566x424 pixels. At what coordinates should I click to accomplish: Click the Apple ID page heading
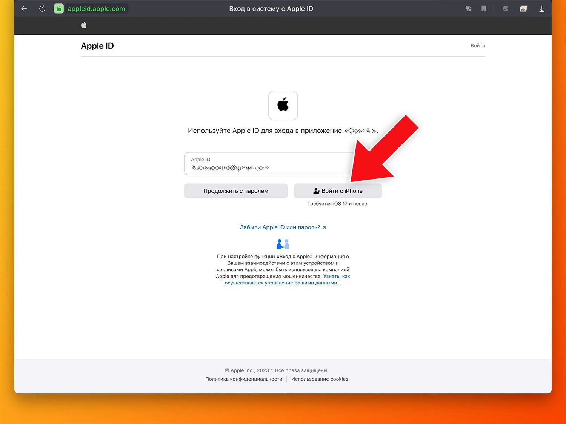97,46
